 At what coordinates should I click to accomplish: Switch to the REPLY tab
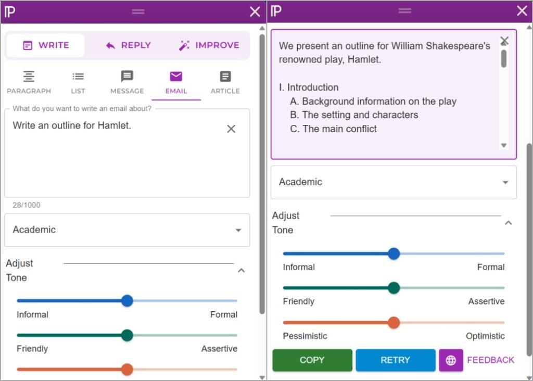coord(128,45)
